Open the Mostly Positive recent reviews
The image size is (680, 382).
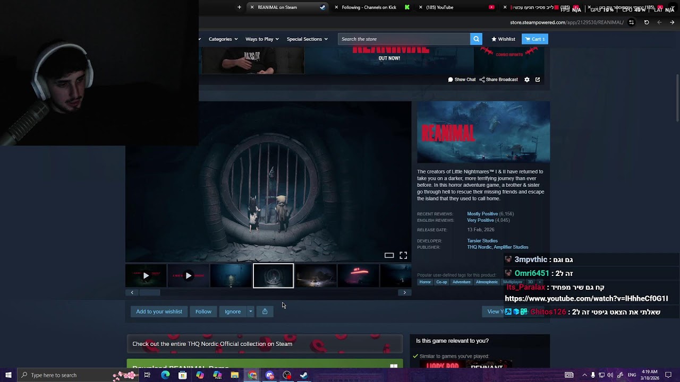point(482,214)
